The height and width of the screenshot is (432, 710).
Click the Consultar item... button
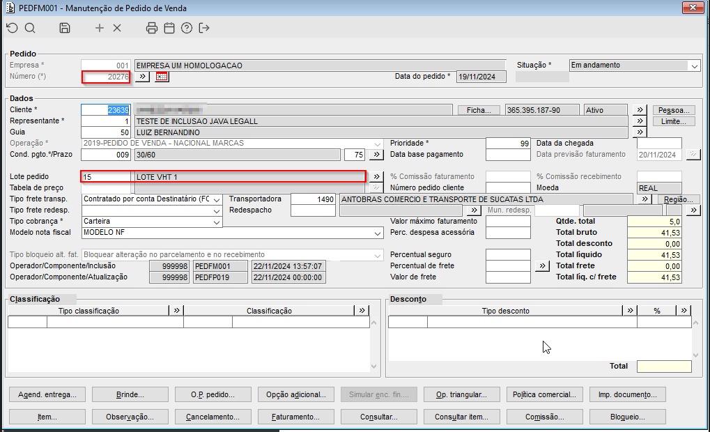462,417
